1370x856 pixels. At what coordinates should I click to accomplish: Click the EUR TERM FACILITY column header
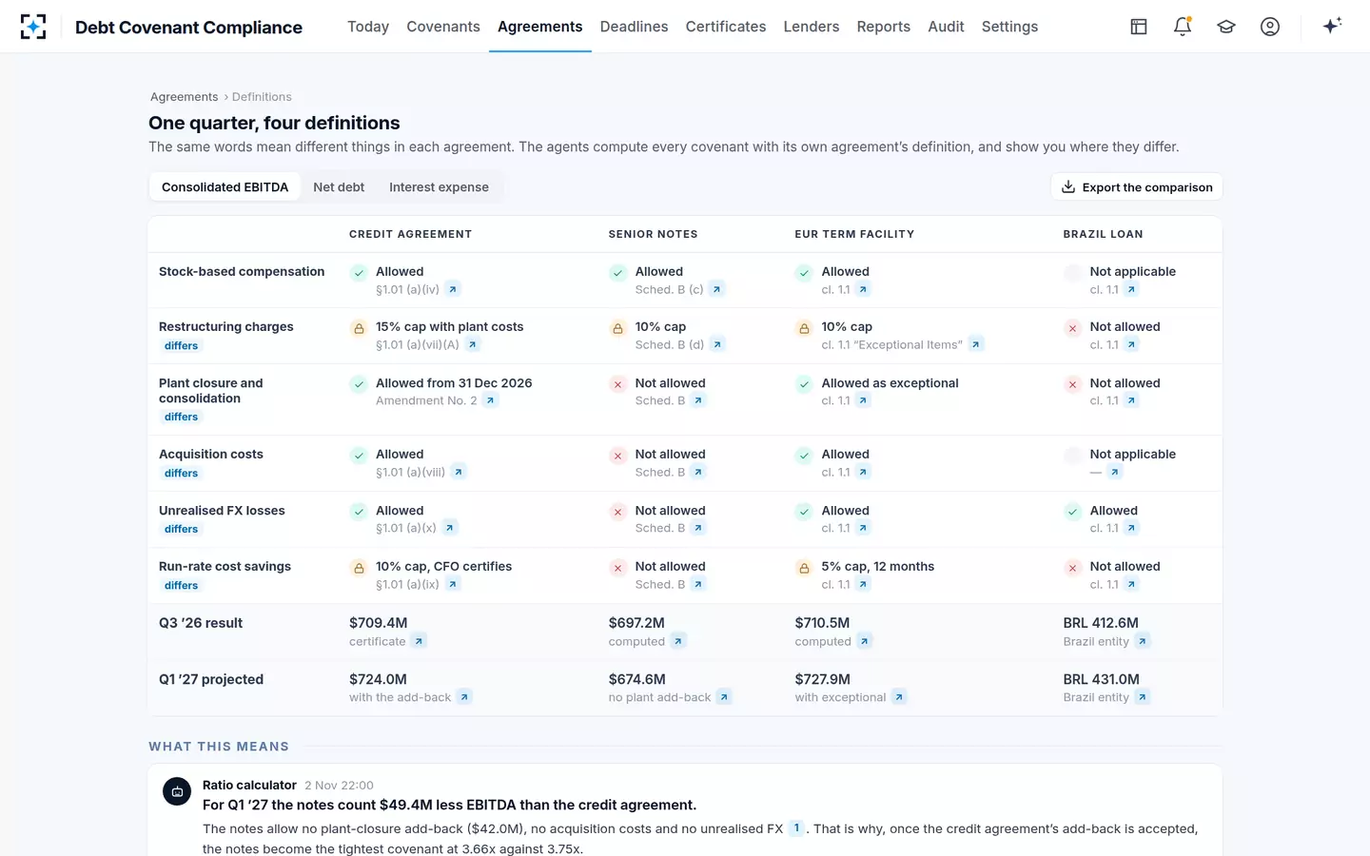854,234
